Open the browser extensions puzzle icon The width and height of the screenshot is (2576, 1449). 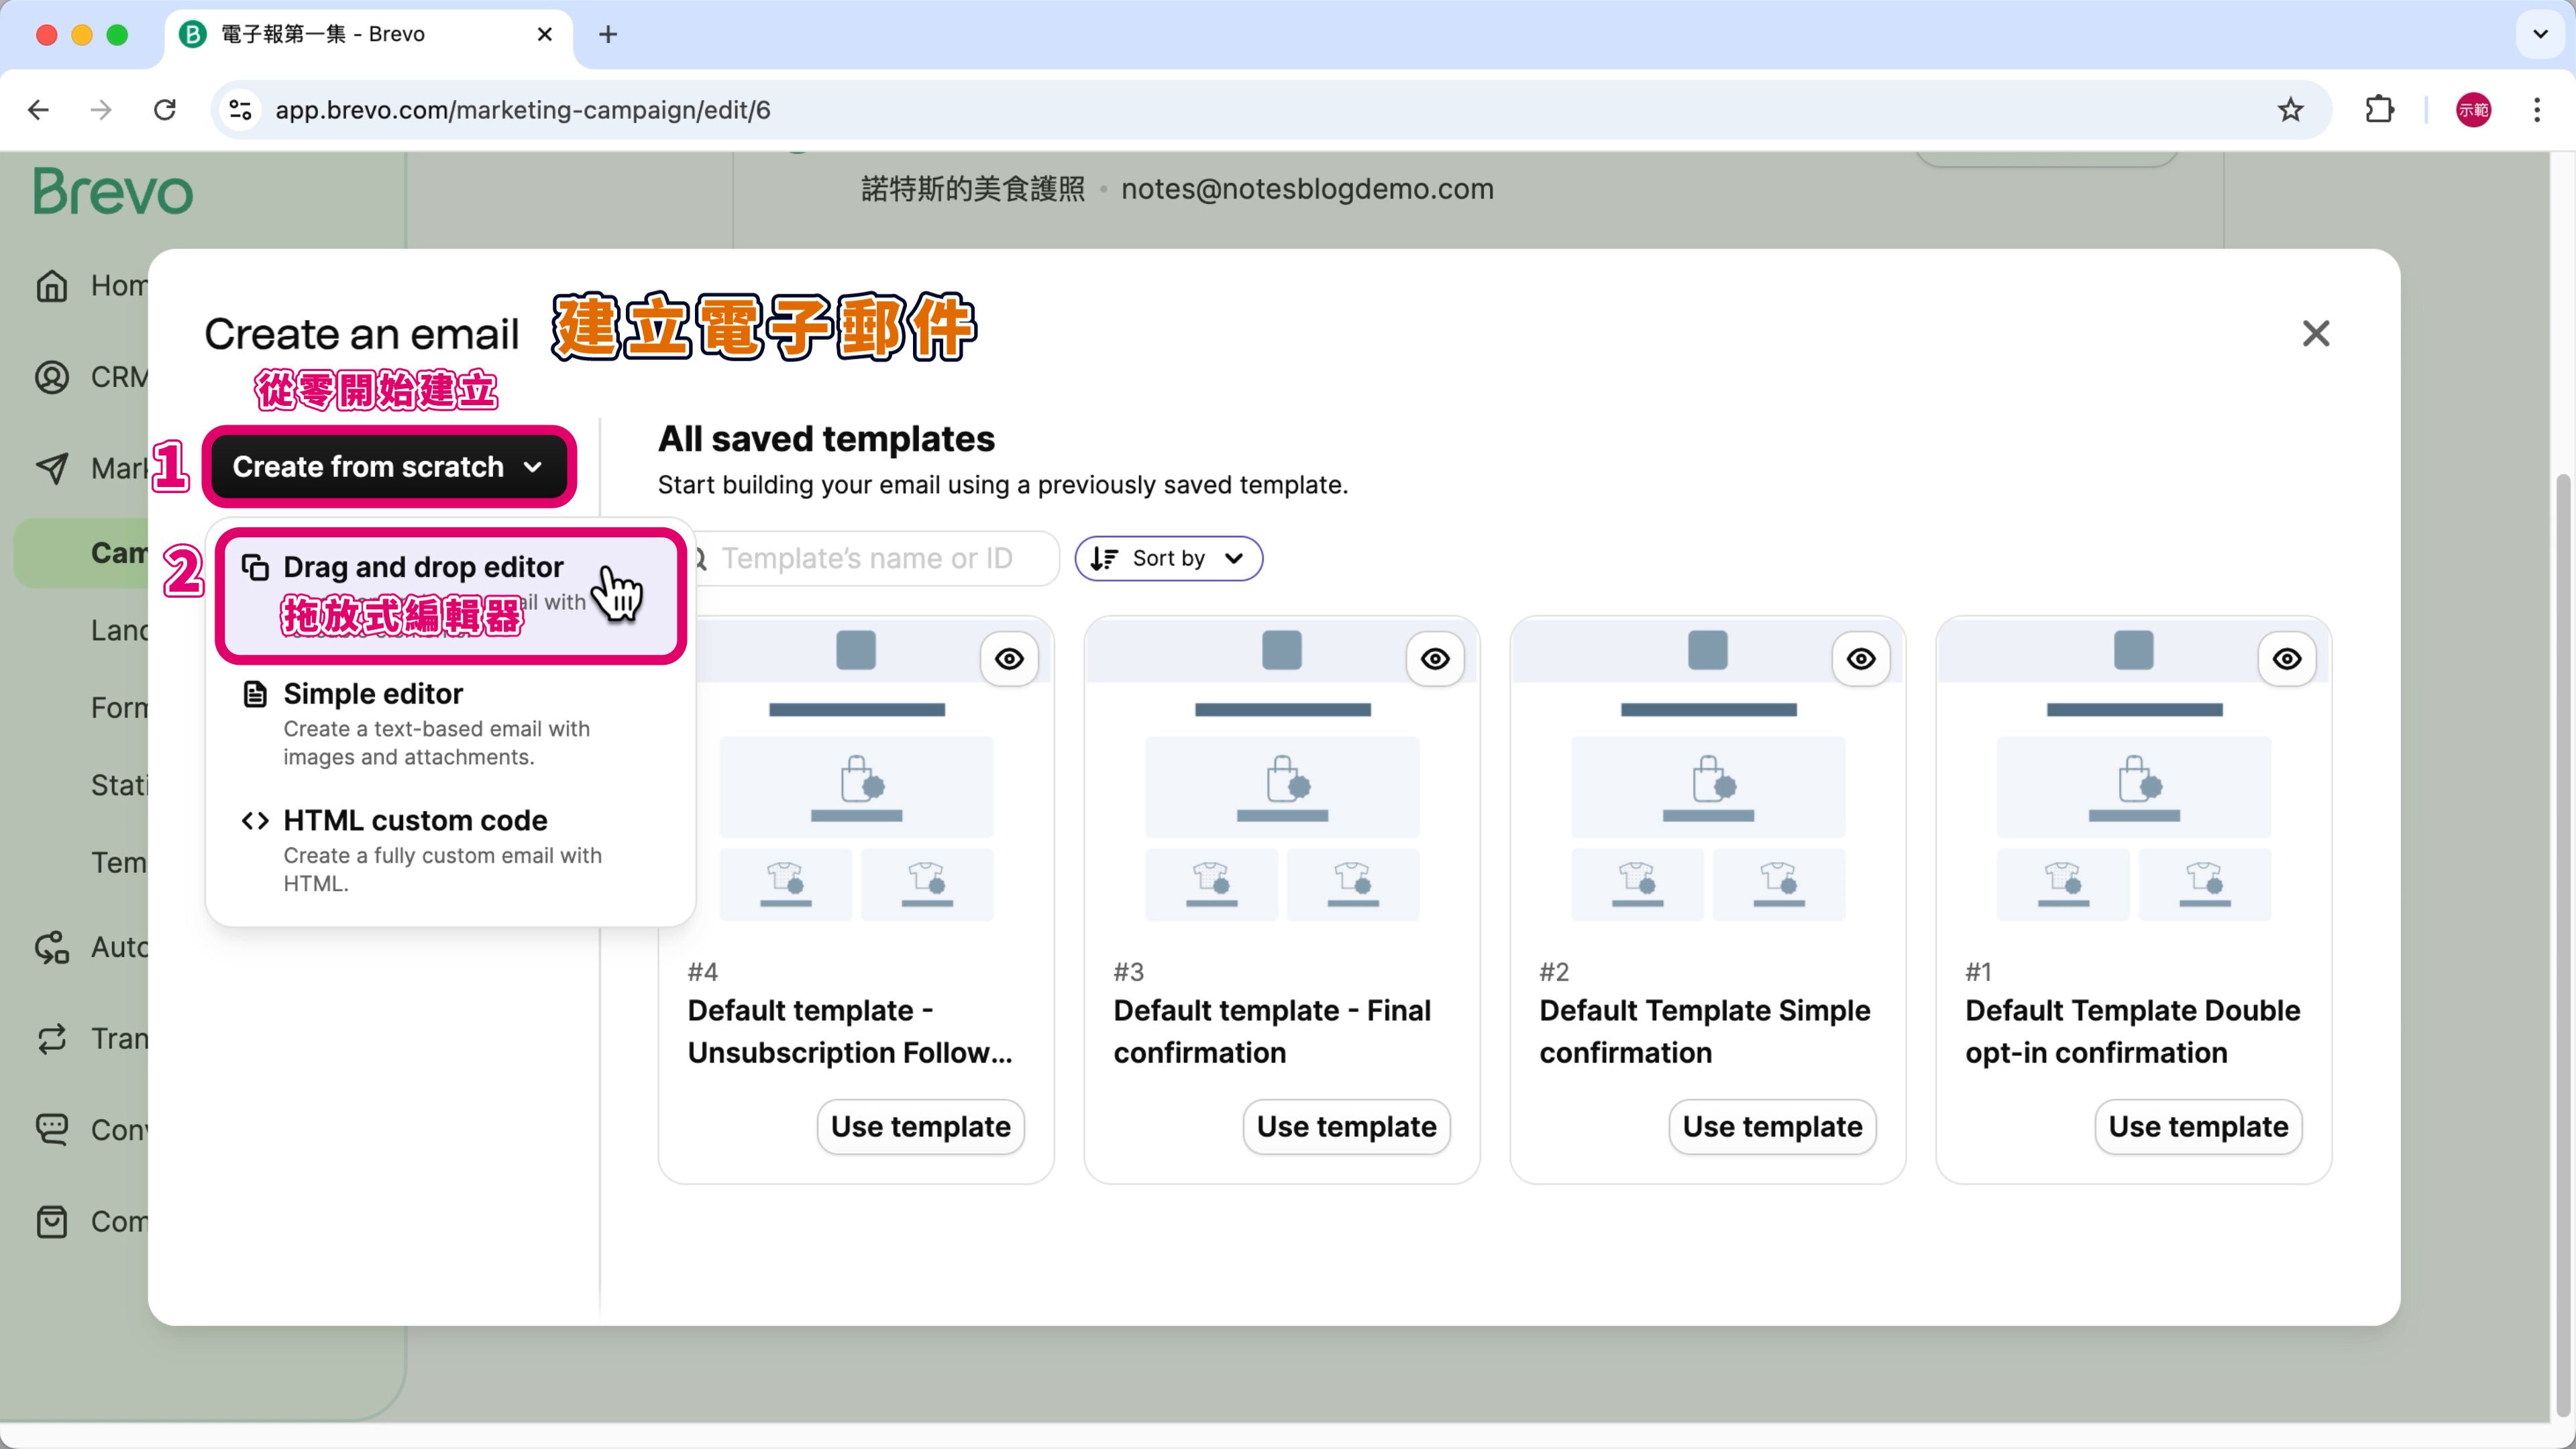point(2380,110)
